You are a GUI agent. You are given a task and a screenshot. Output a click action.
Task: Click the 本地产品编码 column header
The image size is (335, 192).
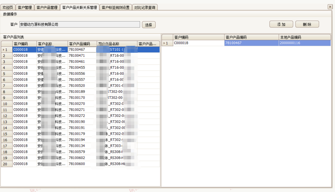coord(304,37)
